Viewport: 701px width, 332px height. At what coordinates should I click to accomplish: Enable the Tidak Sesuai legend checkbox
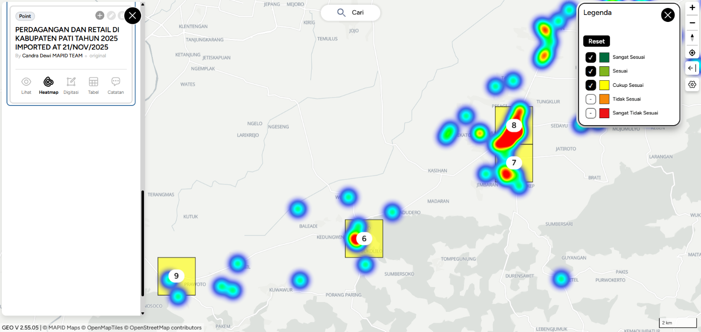click(x=590, y=99)
